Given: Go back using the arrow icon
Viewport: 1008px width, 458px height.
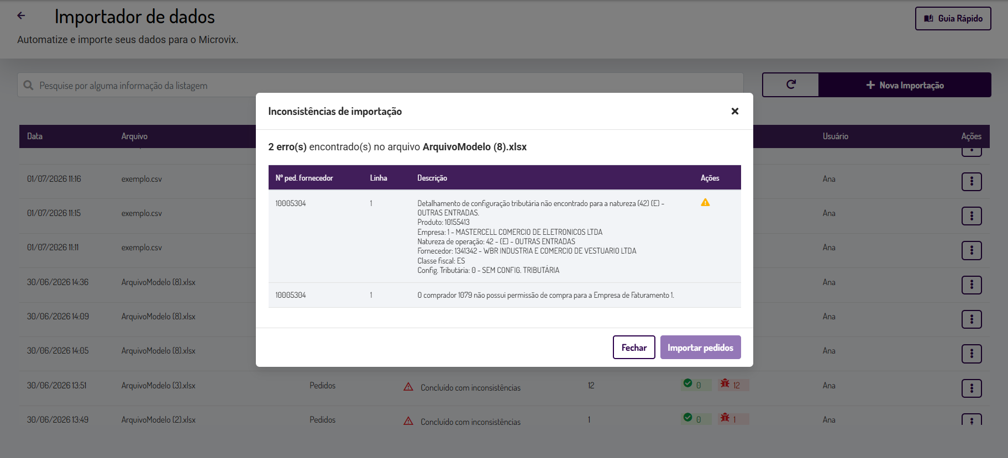Looking at the screenshot, I should point(21,16).
